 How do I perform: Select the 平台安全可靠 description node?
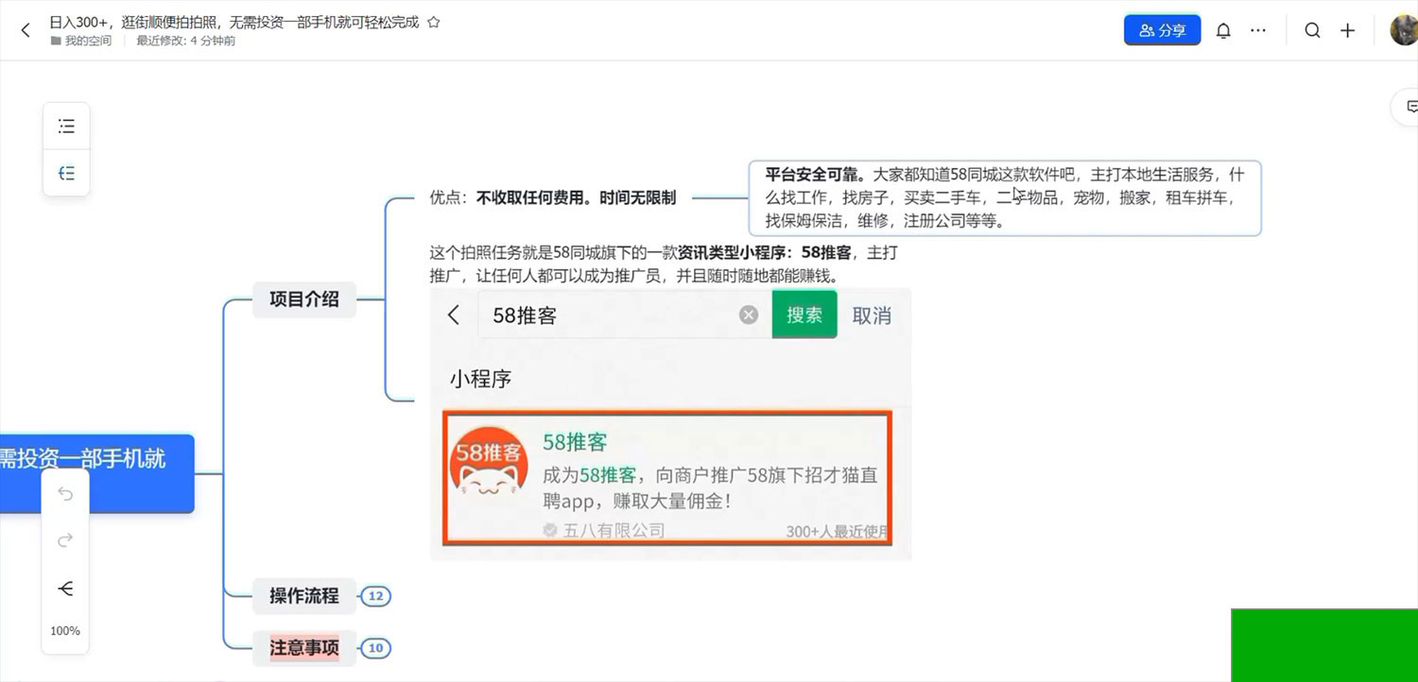tap(1005, 197)
